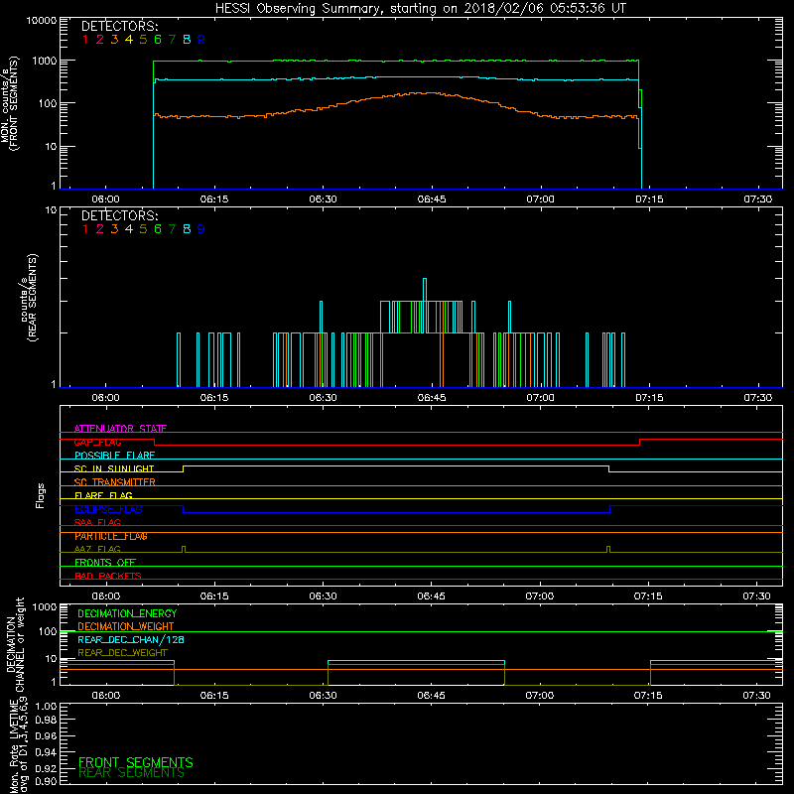Viewport: 794px width, 794px height.
Task: Click the 07:00 time tick under the Flags plot
Action: point(540,596)
